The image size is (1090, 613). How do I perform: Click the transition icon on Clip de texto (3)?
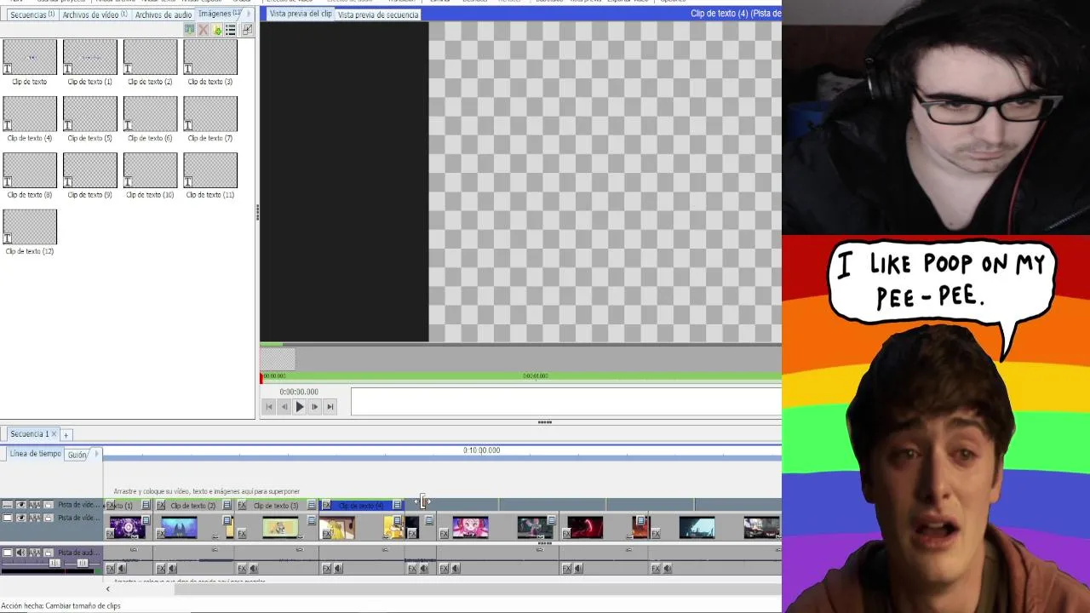pyautogui.click(x=312, y=506)
